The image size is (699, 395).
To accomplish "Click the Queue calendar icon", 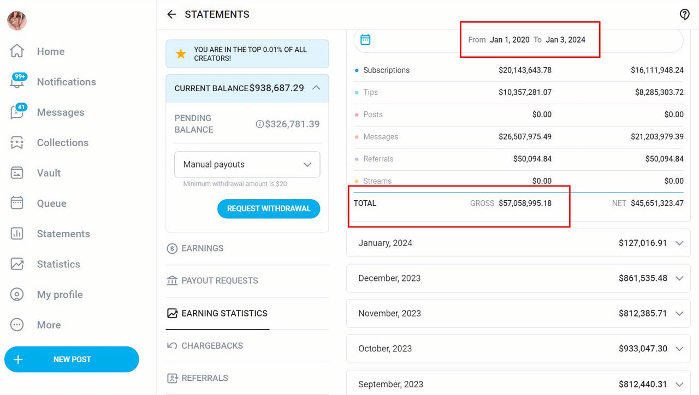I will 17,203.
